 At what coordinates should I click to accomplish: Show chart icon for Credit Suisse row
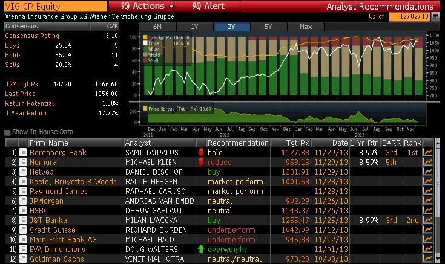click(x=428, y=230)
